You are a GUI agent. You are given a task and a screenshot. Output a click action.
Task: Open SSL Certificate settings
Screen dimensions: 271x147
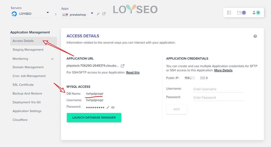(x=23, y=85)
